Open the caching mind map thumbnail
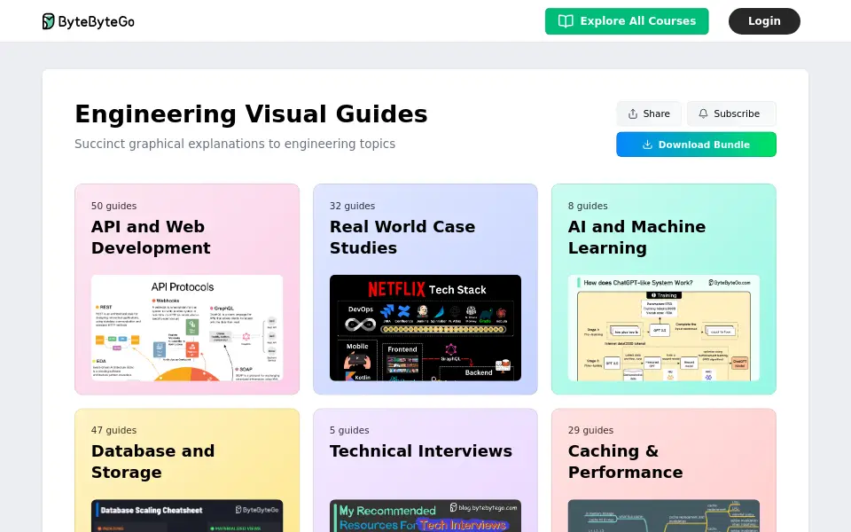The width and height of the screenshot is (851, 532). tap(664, 516)
